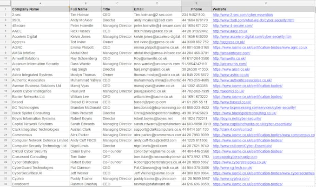Screen dimensions: 316x187
Task: Open the authenticassociates.co.uk link
Action: click(242, 80)
